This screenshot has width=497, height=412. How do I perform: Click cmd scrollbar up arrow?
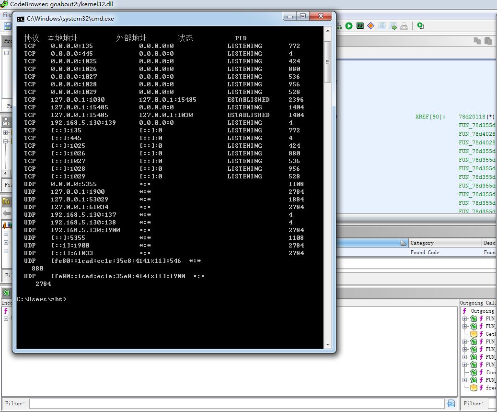coord(328,31)
